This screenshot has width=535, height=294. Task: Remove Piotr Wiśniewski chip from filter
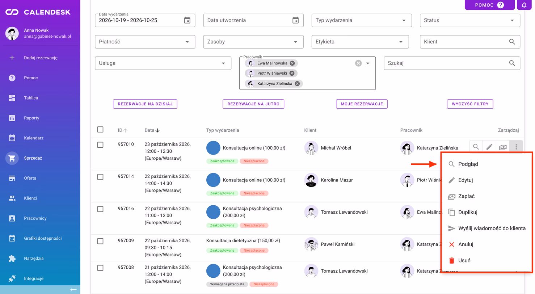292,73
